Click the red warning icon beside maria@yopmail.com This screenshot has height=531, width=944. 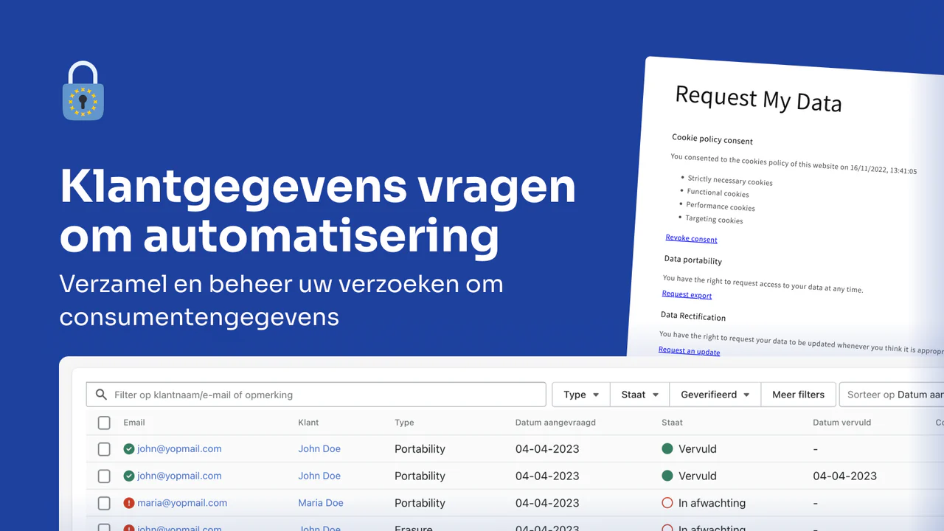tap(129, 503)
